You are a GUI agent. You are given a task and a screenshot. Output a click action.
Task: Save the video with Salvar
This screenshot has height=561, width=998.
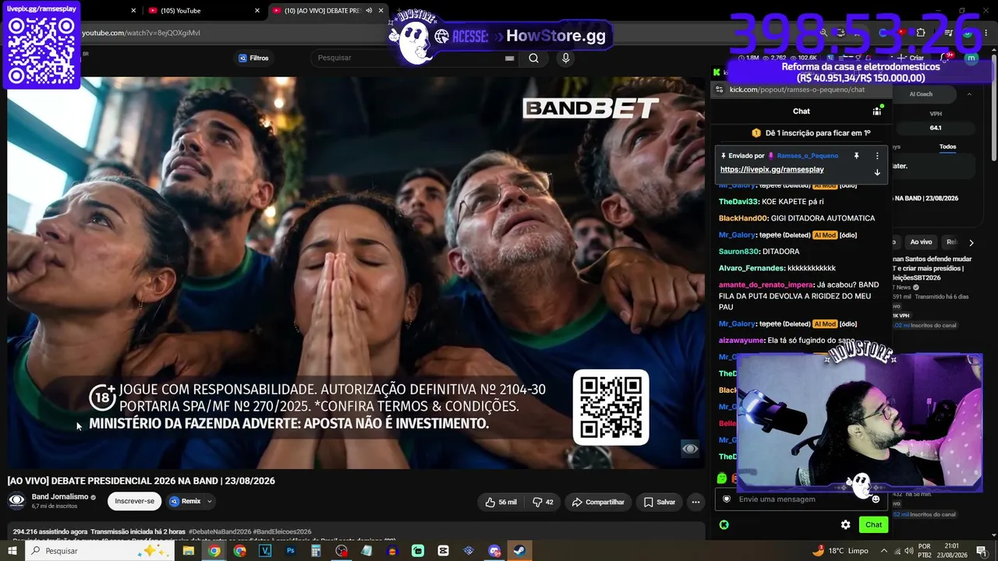(x=660, y=503)
